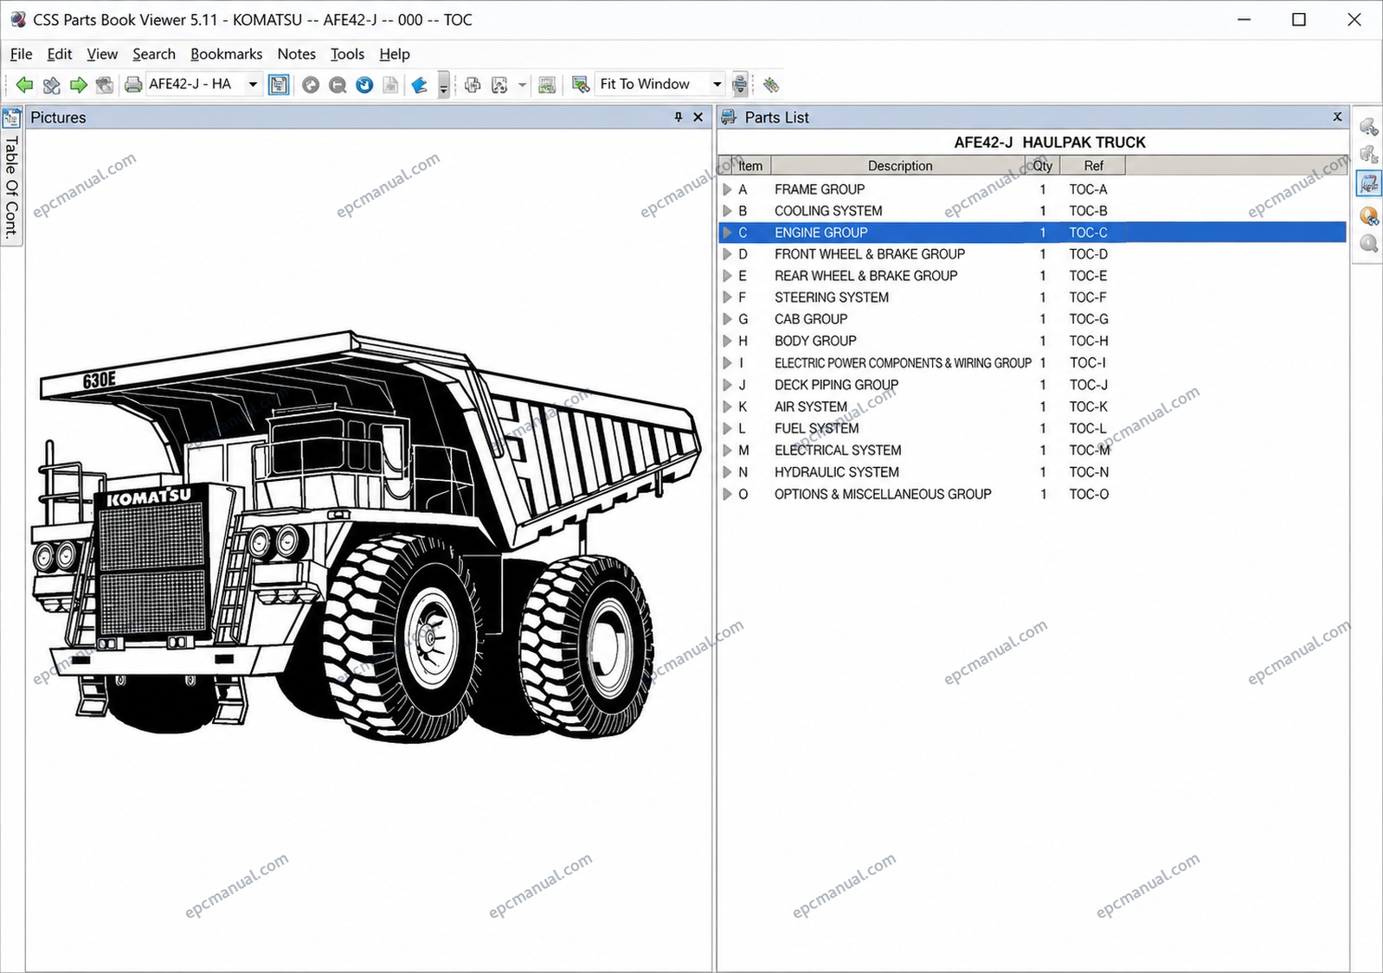Click the green tags icon at toolbar end
The image size is (1383, 973).
coord(770,85)
